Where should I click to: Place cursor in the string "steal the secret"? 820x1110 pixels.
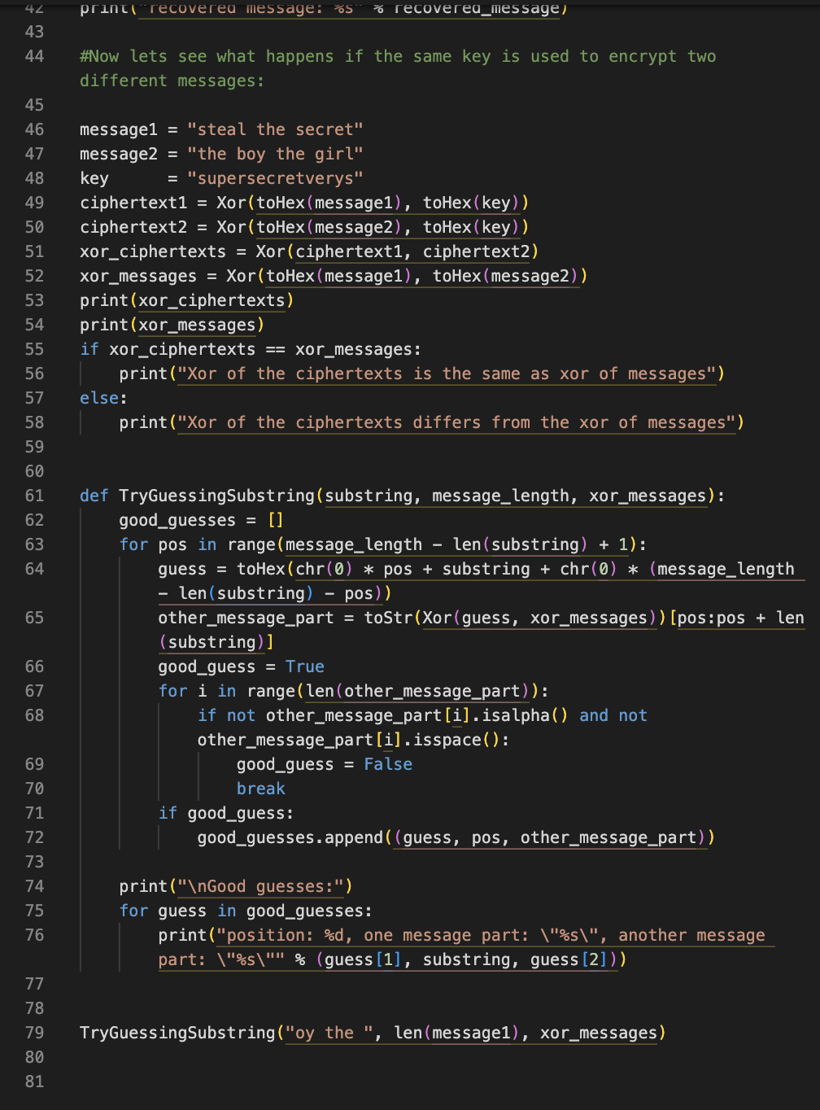275,129
